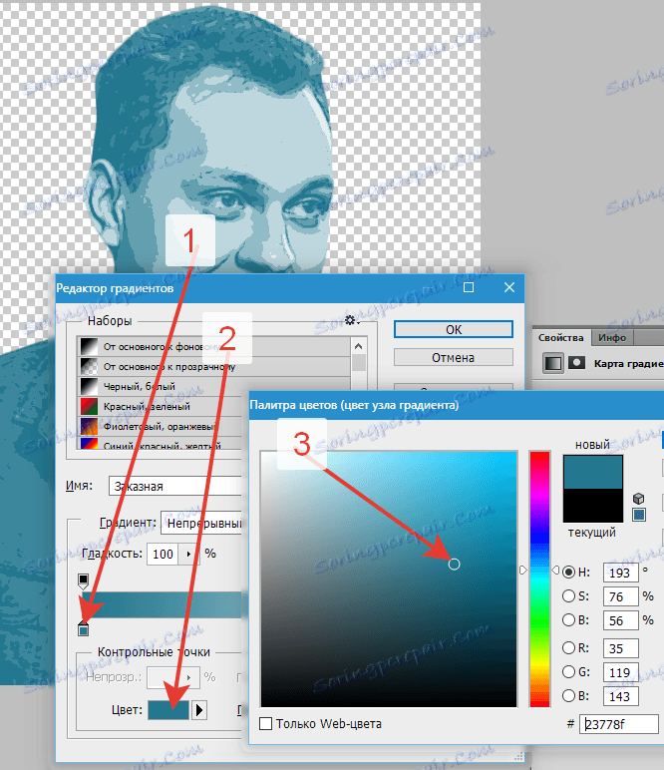
Task: Click the Гладкость value field
Action: coord(163,554)
